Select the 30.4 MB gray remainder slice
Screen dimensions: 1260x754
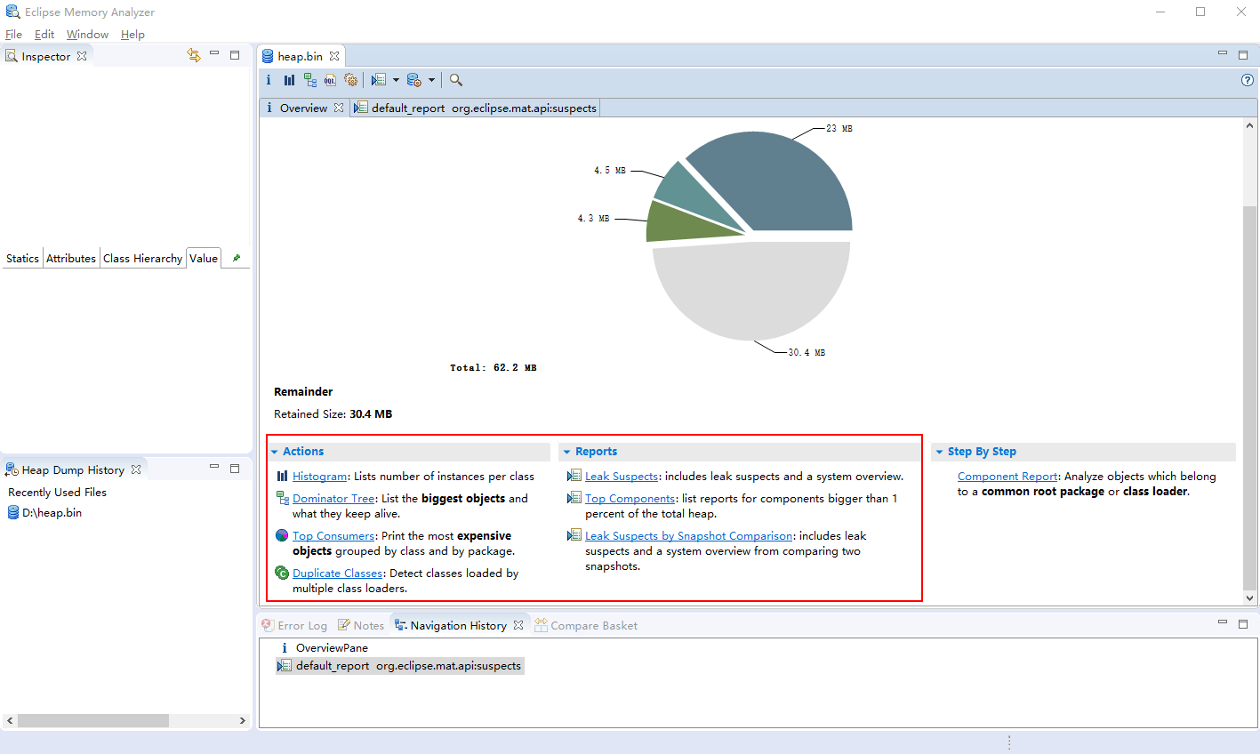pyautogui.click(x=751, y=289)
